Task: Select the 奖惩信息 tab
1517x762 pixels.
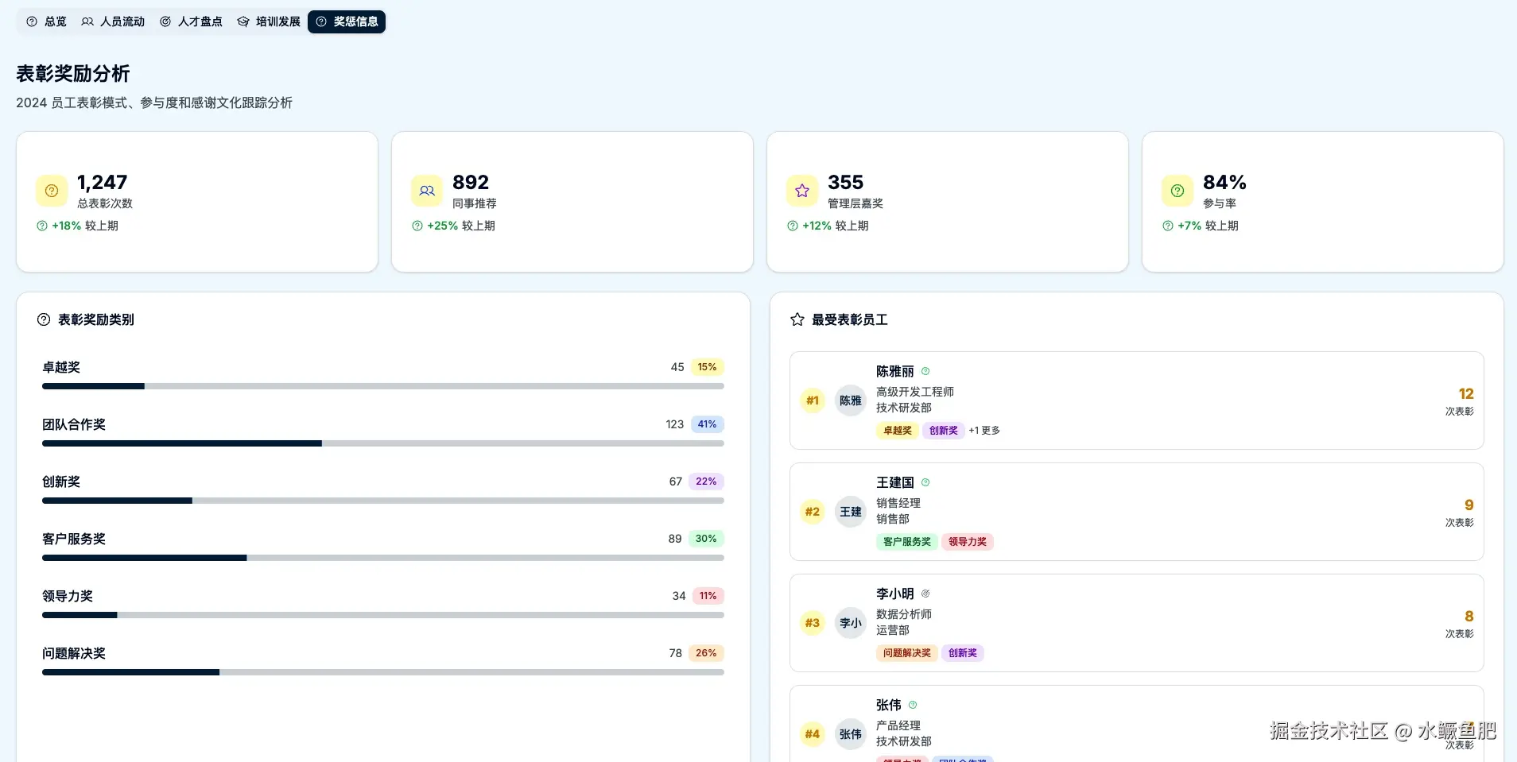Action: [347, 21]
